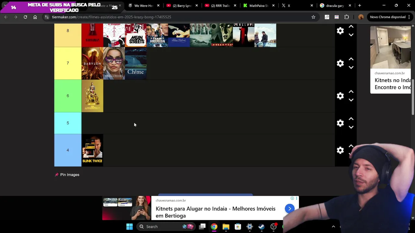Go to browser home page
Screen dimensions: 415x233
[35, 17]
